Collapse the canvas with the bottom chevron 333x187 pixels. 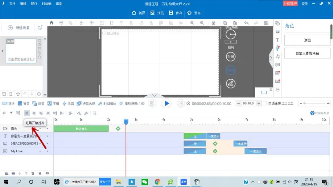click(x=154, y=96)
